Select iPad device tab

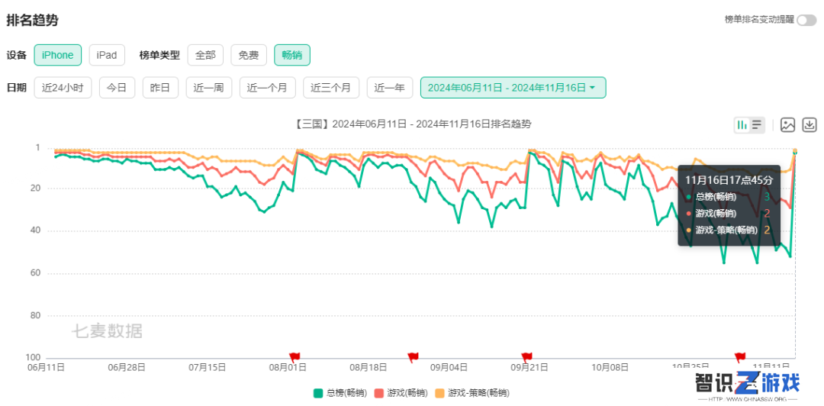coord(107,55)
